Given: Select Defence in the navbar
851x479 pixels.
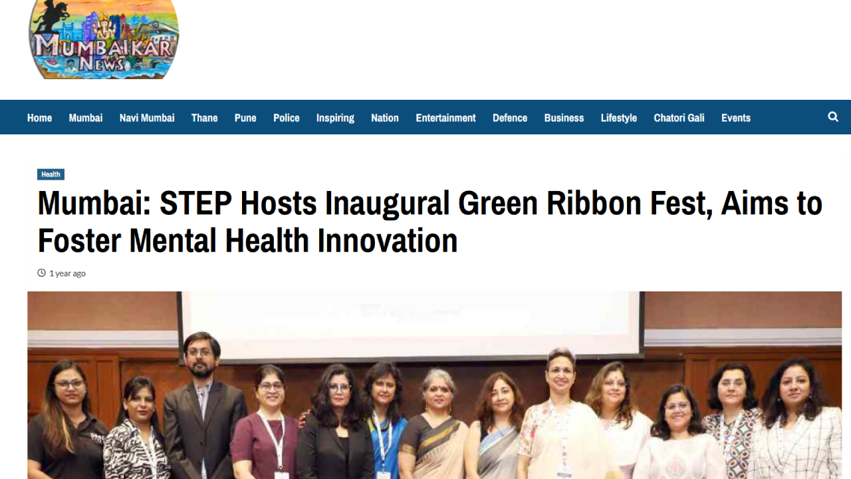Looking at the screenshot, I should click(510, 118).
